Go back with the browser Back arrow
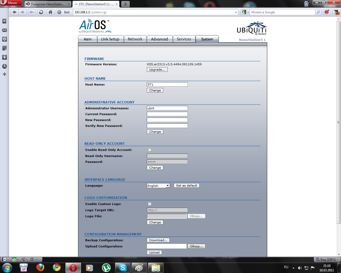 [x=15, y=12]
